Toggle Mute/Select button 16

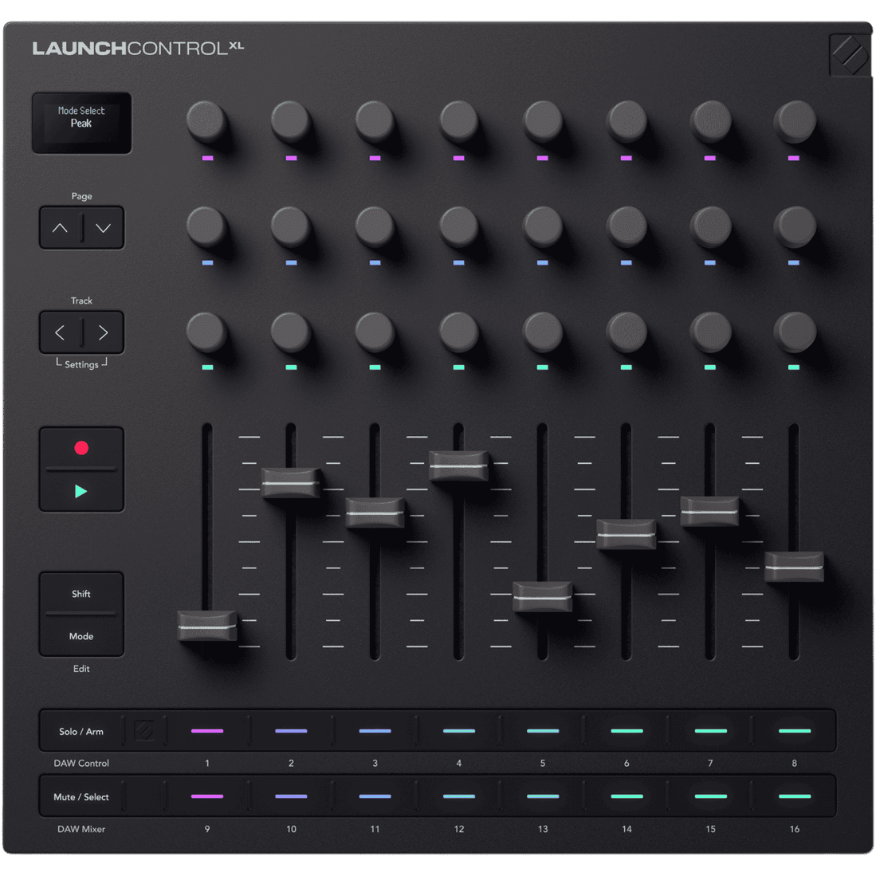794,796
